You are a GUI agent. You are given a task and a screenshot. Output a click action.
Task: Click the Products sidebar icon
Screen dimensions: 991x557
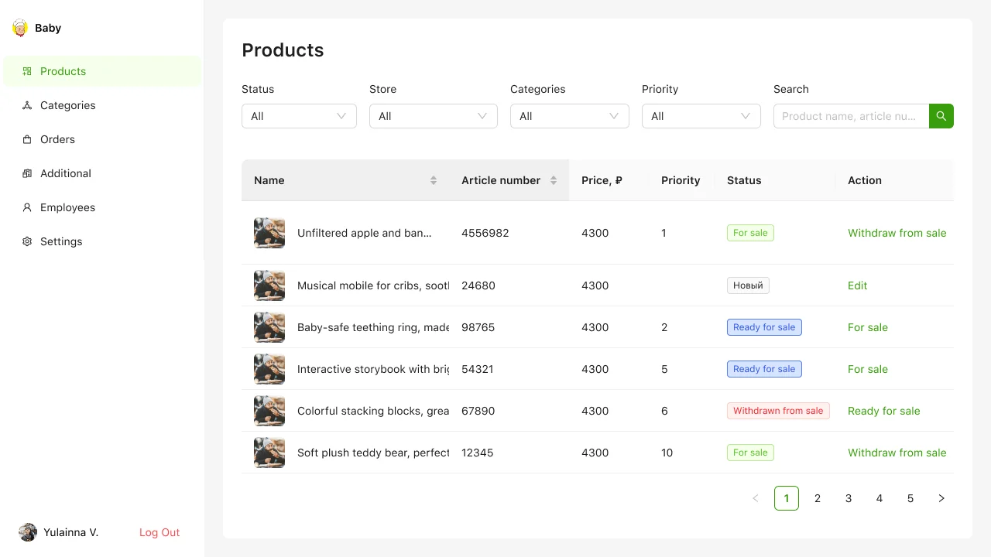pyautogui.click(x=27, y=71)
